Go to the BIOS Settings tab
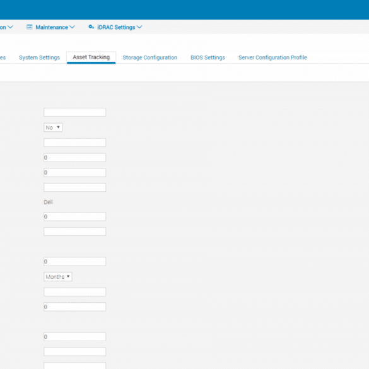Image resolution: width=369 pixels, height=369 pixels. pos(208,57)
